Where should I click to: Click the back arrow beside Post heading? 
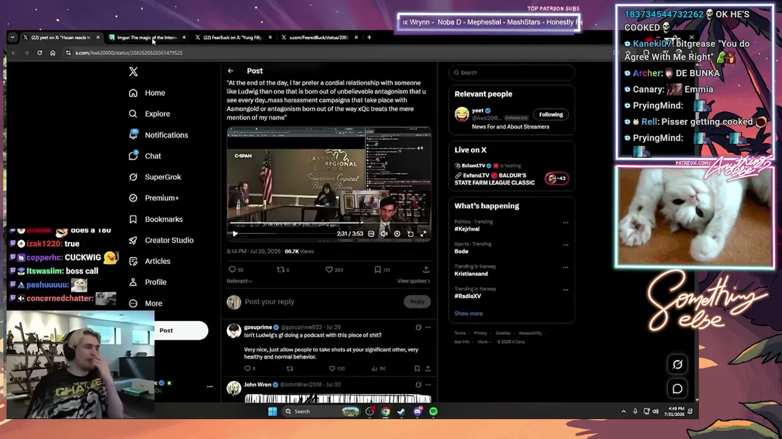point(230,71)
